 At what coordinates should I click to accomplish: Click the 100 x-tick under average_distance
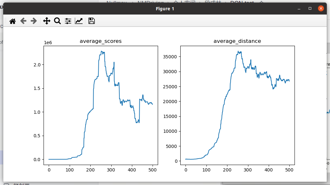[x=206, y=170]
